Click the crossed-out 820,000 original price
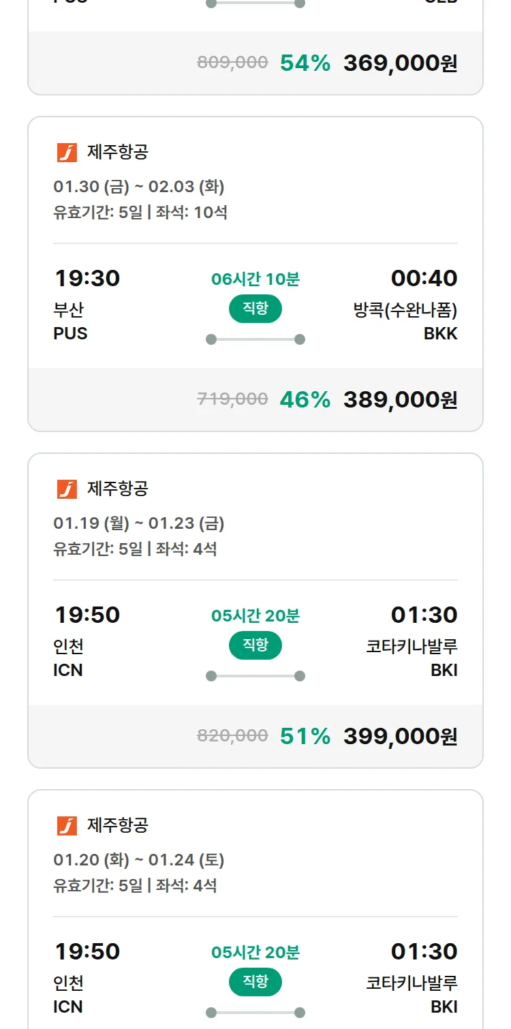 coord(232,736)
